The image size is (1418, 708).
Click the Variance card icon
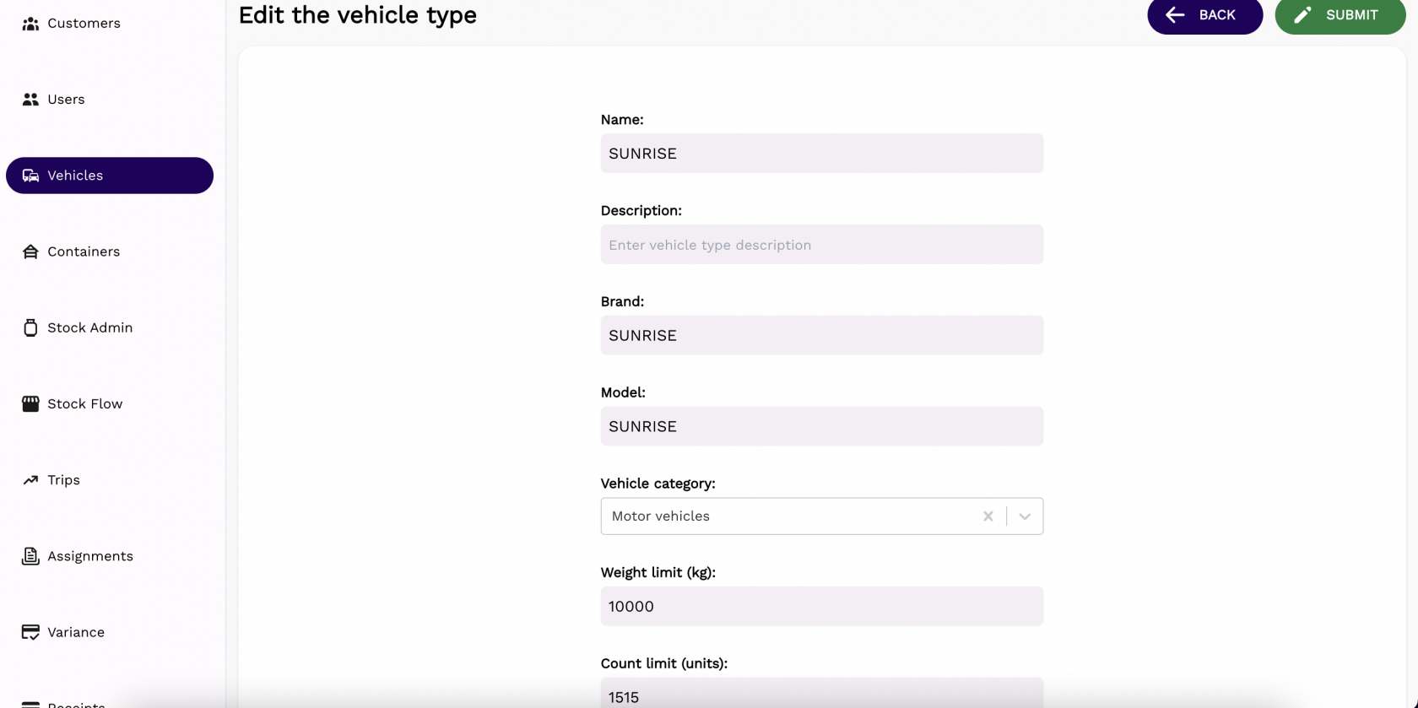click(x=30, y=632)
